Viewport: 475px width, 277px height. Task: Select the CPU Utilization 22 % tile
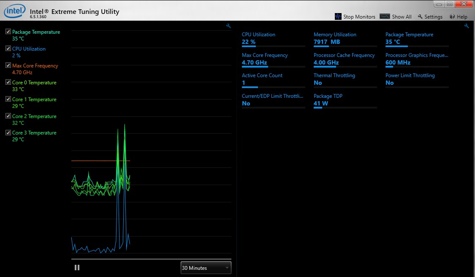(273, 39)
